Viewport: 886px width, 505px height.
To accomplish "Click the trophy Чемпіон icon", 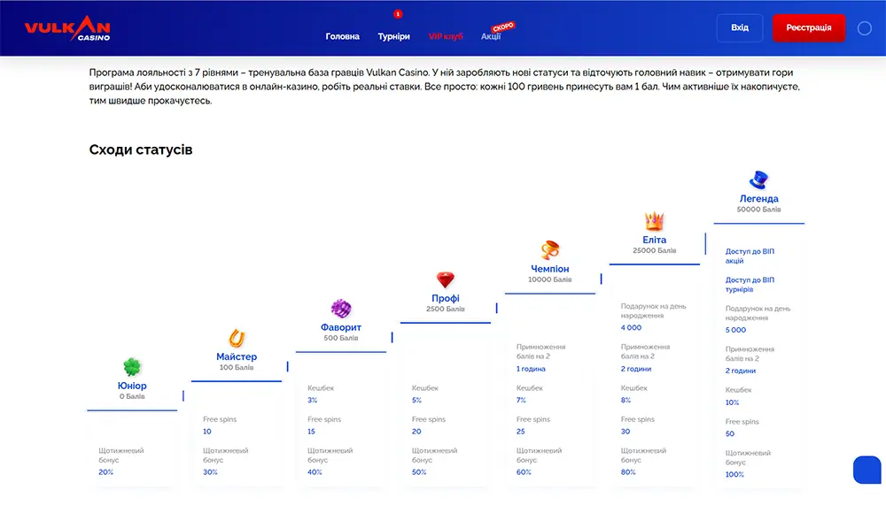I will tap(549, 250).
